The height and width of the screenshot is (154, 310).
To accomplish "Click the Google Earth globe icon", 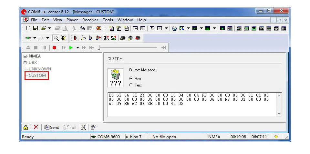I will point(174,28).
